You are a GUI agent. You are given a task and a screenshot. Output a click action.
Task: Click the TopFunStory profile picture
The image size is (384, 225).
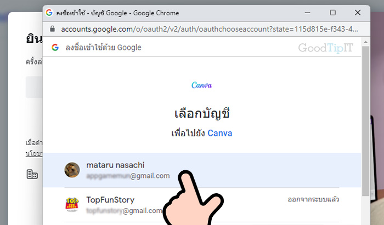tap(72, 205)
